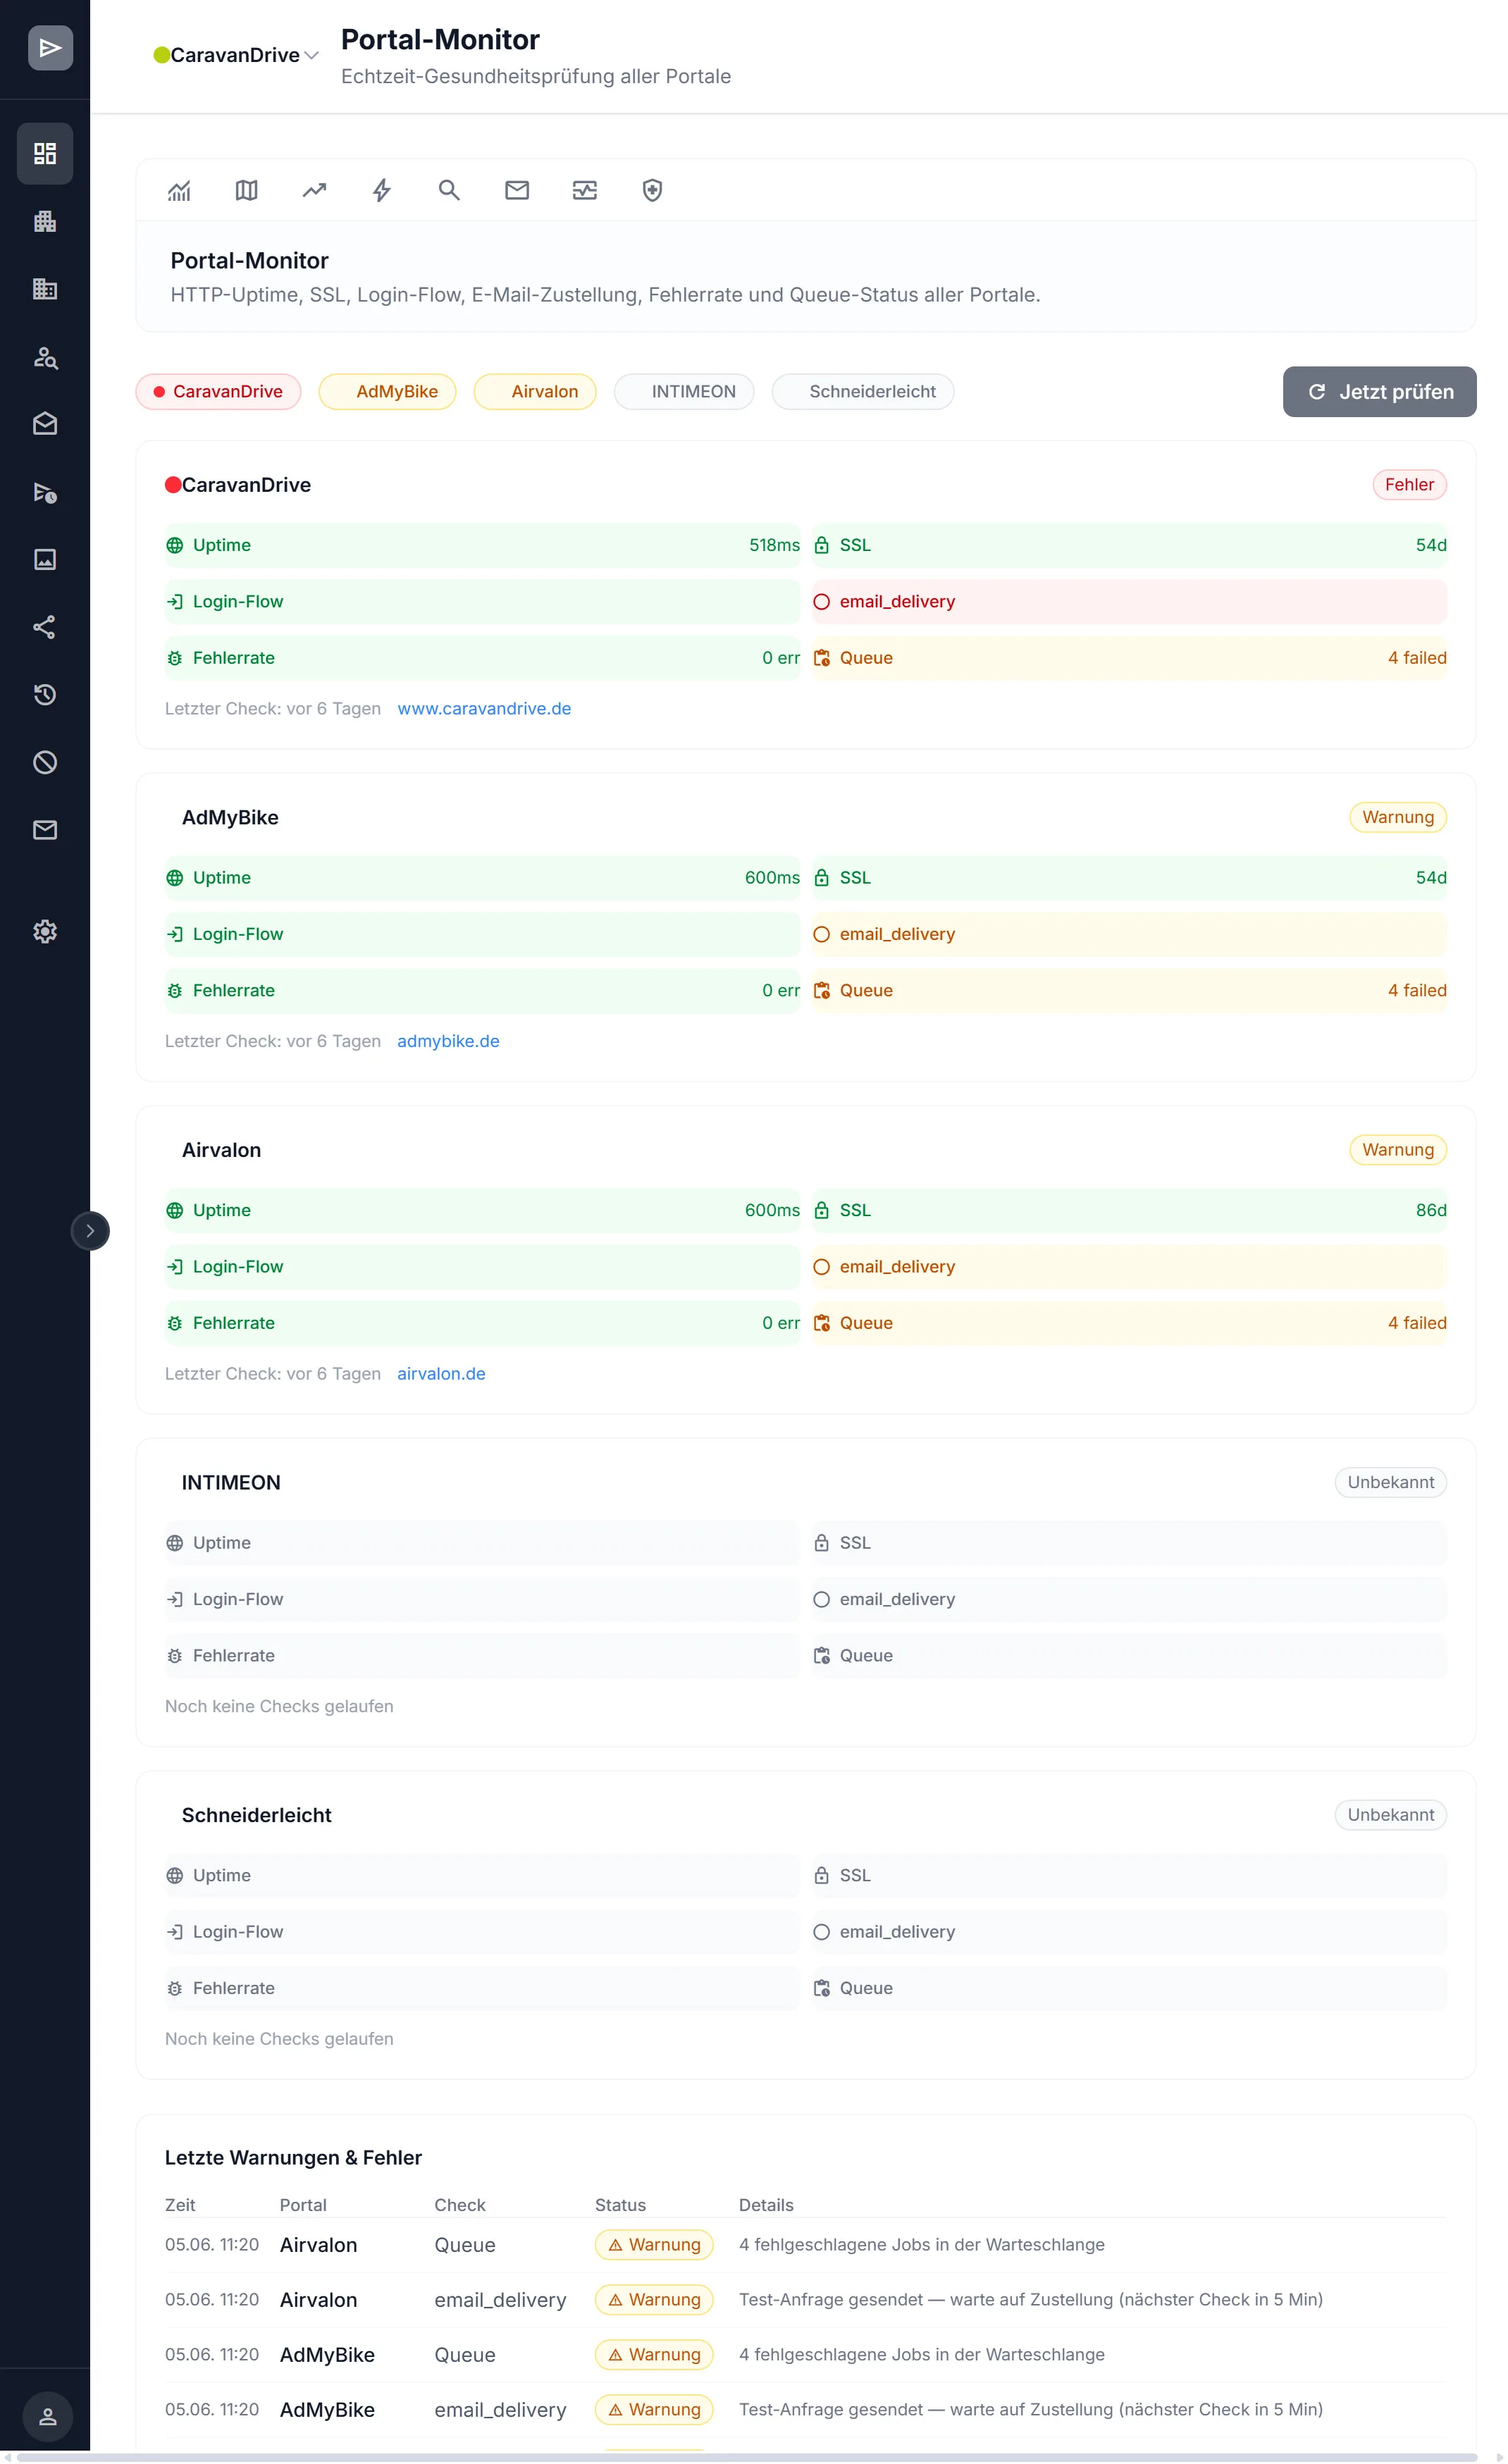
Task: Click the Fehler badge on CaravanDrive card
Action: [1409, 484]
